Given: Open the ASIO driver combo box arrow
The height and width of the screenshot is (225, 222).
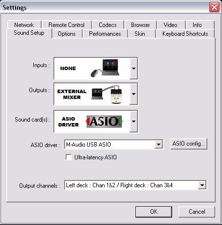Looking at the screenshot, I should [158, 145].
